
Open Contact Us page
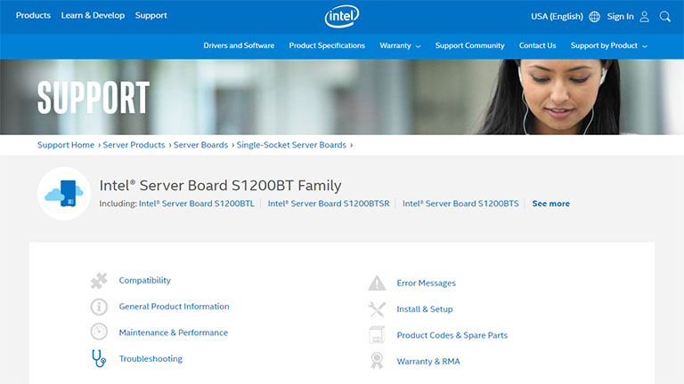[537, 45]
